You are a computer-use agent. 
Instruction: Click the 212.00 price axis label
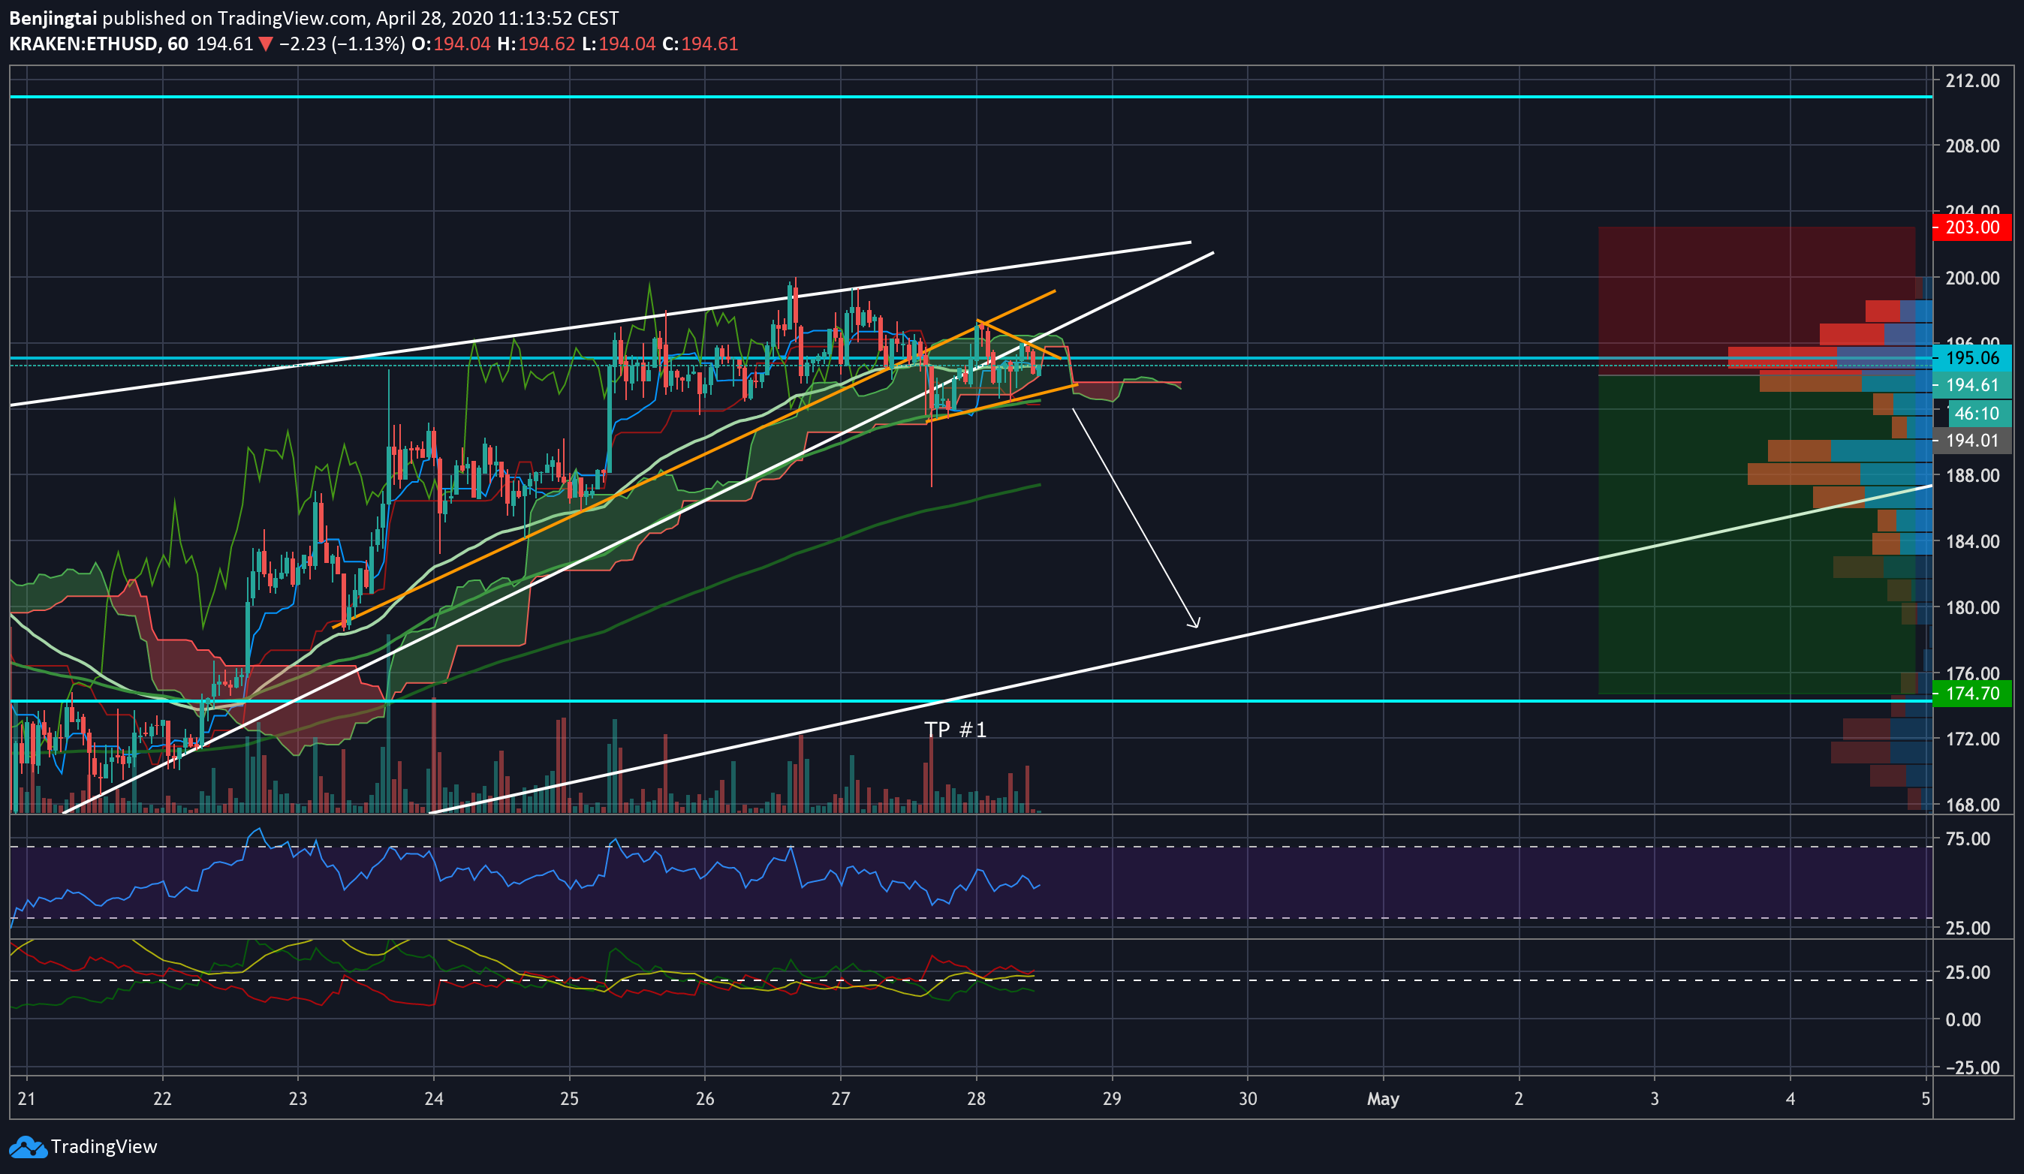[x=1971, y=80]
